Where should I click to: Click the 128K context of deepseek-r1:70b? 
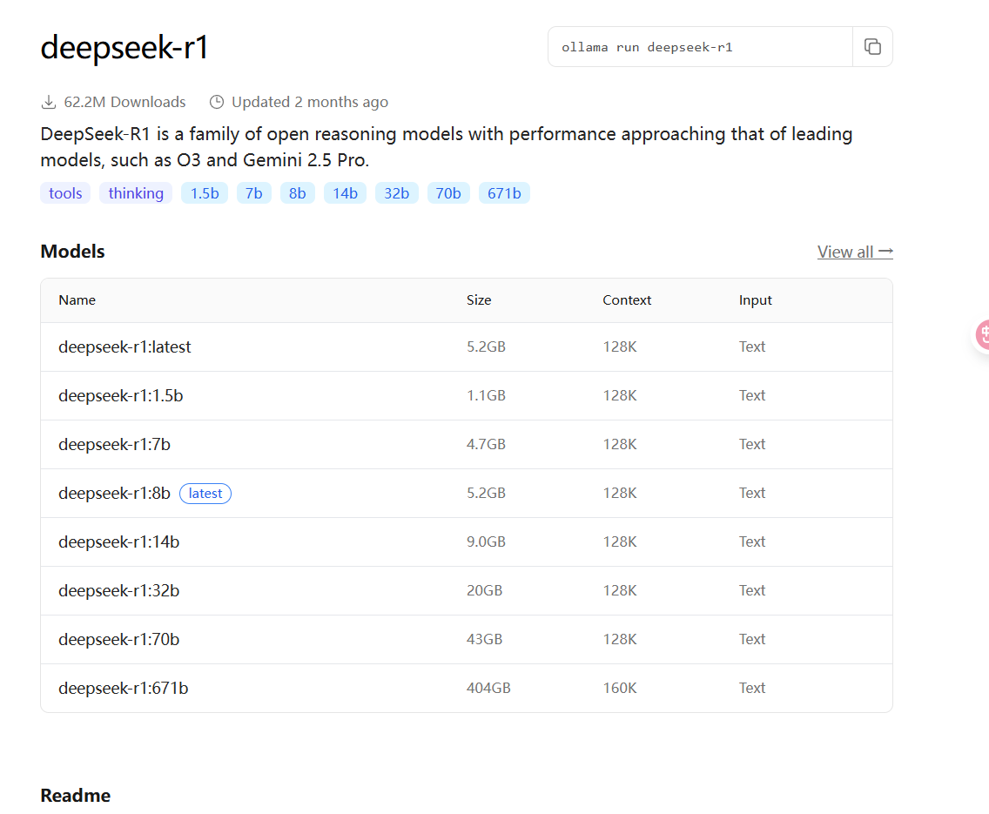(x=619, y=639)
